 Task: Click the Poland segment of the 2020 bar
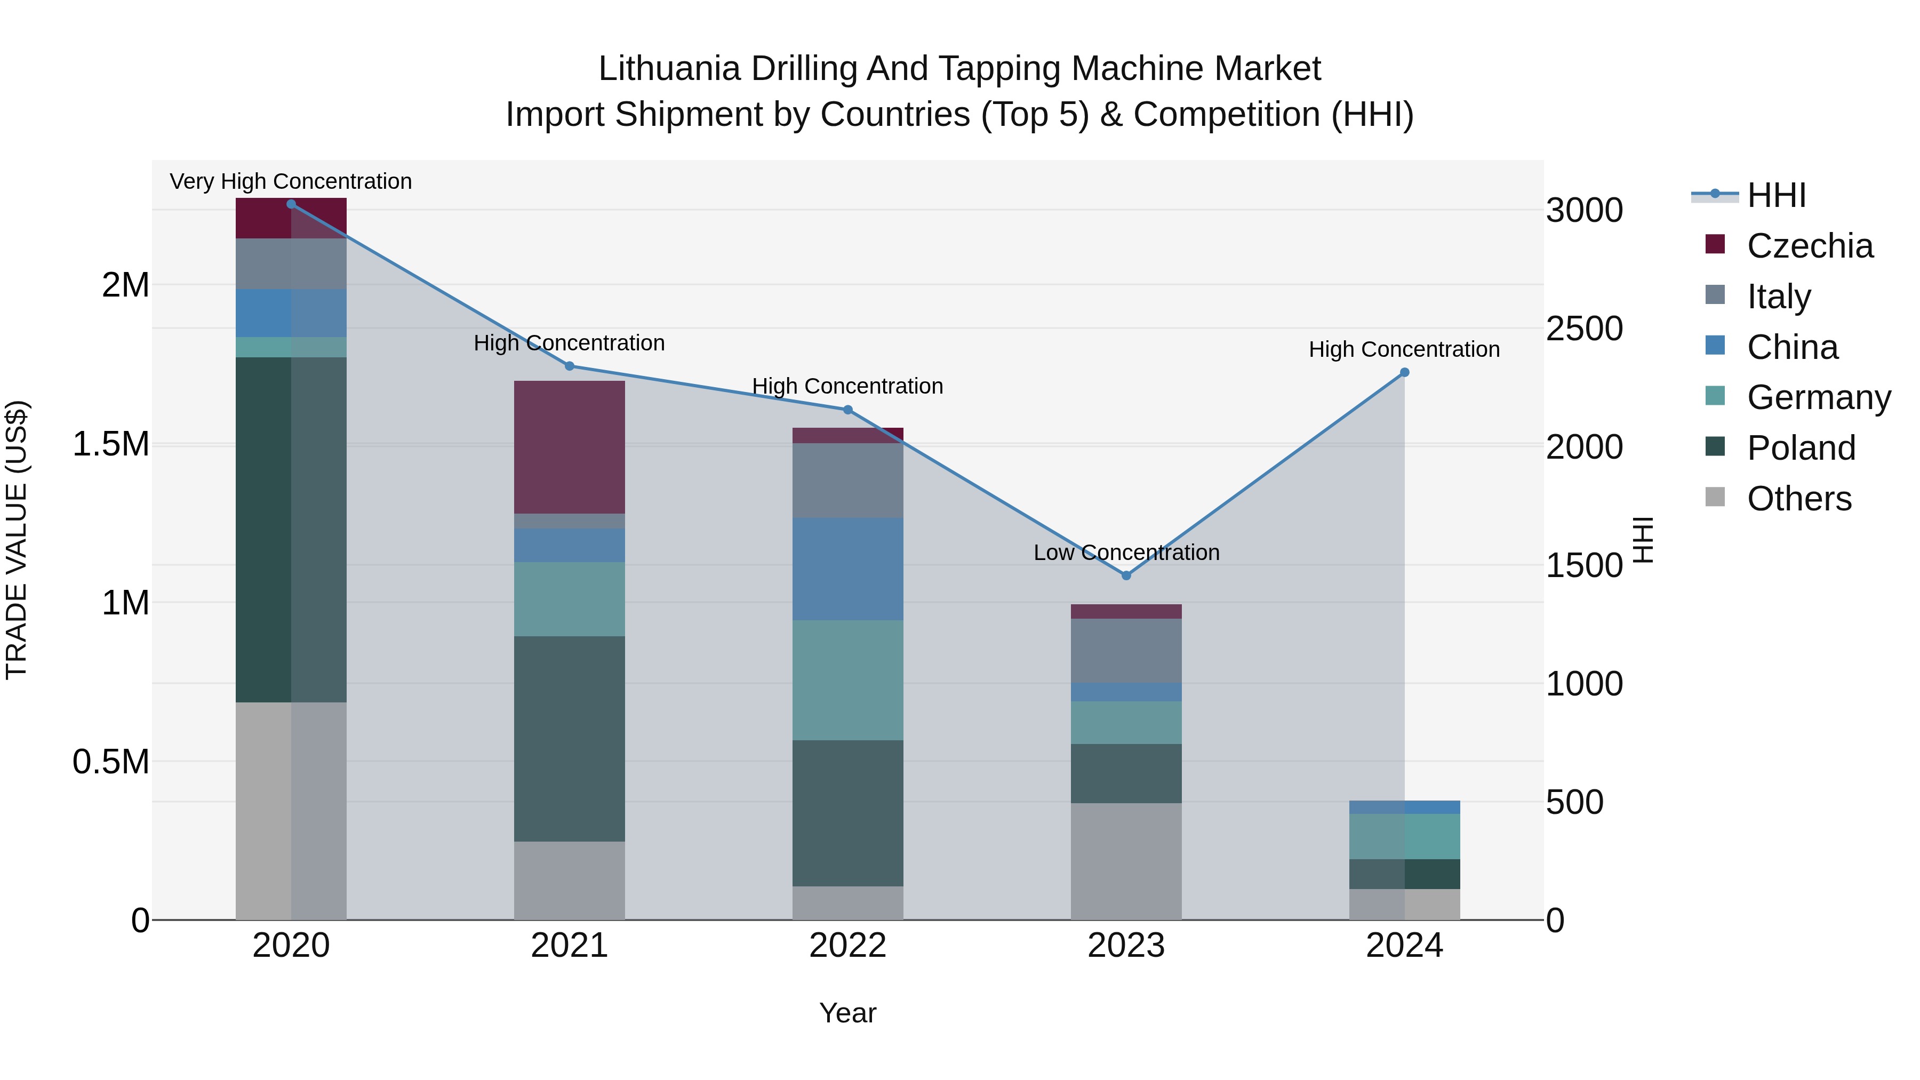pos(291,530)
